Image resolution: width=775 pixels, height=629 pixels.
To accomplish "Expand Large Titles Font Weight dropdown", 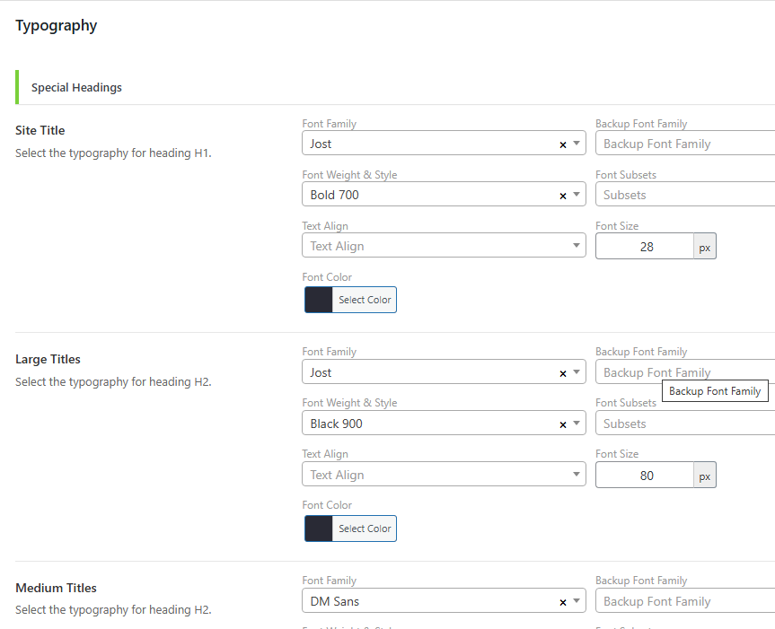I will [577, 424].
